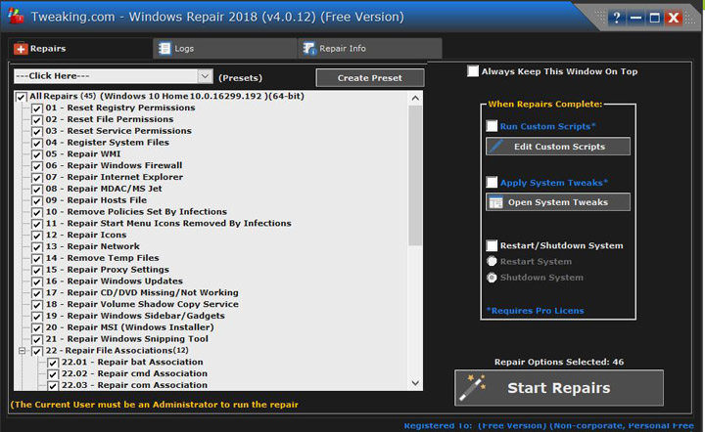The width and height of the screenshot is (705, 432).
Task: Click the Logs notebook icon
Action: point(165,49)
